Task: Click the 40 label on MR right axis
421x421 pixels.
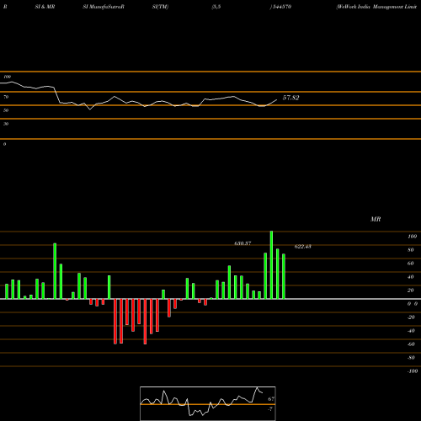Action: coord(411,277)
